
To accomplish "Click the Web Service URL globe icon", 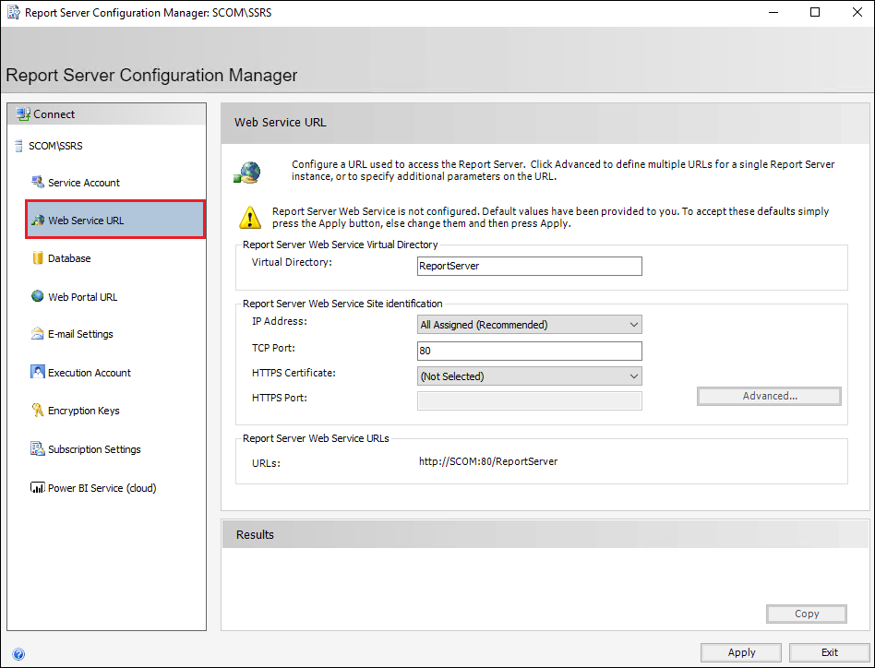I will pyautogui.click(x=38, y=220).
